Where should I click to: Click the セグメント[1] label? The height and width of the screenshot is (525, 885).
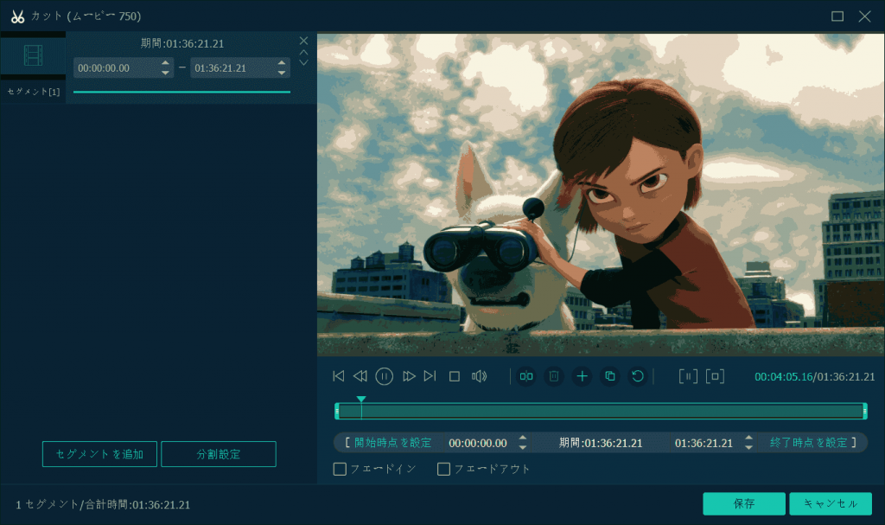(34, 92)
